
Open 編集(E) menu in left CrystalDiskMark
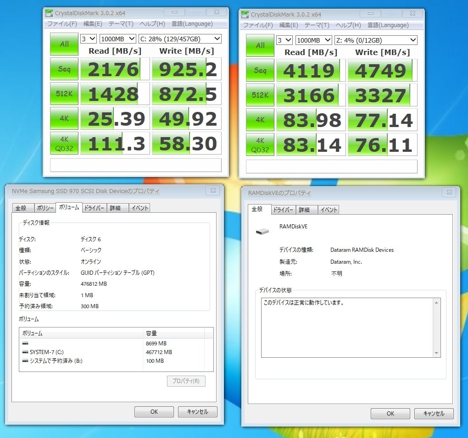point(93,24)
